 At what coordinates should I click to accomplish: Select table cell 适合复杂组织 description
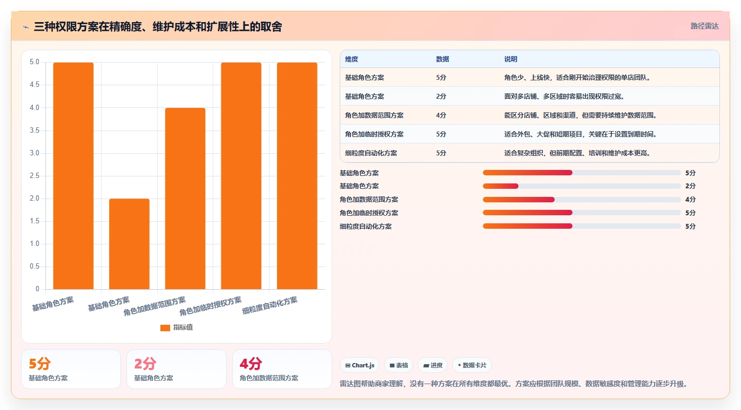click(577, 153)
